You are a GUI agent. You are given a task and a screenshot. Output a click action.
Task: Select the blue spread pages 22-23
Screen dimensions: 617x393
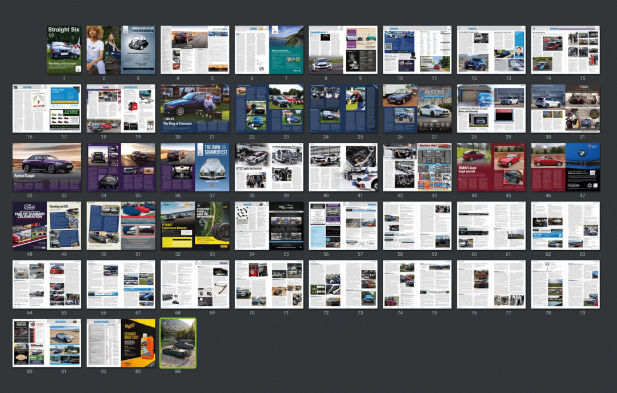[269, 109]
